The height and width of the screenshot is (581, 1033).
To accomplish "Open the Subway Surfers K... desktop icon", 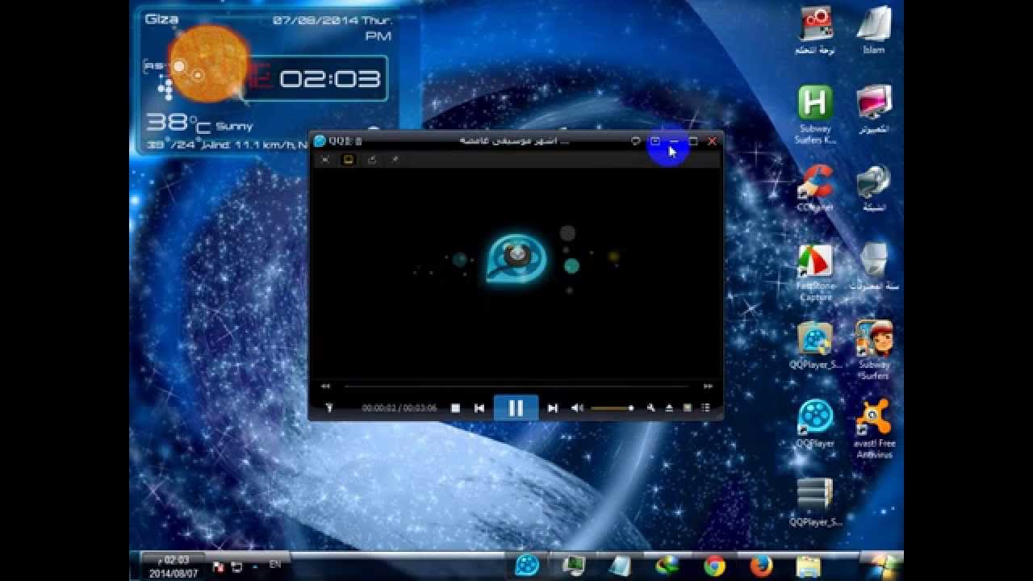I will coord(815,115).
